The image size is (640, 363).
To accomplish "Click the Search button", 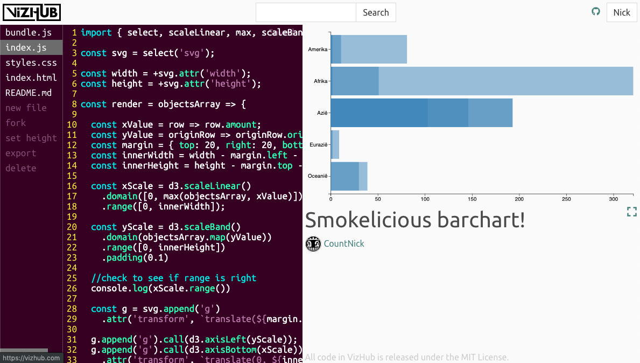I will (375, 12).
